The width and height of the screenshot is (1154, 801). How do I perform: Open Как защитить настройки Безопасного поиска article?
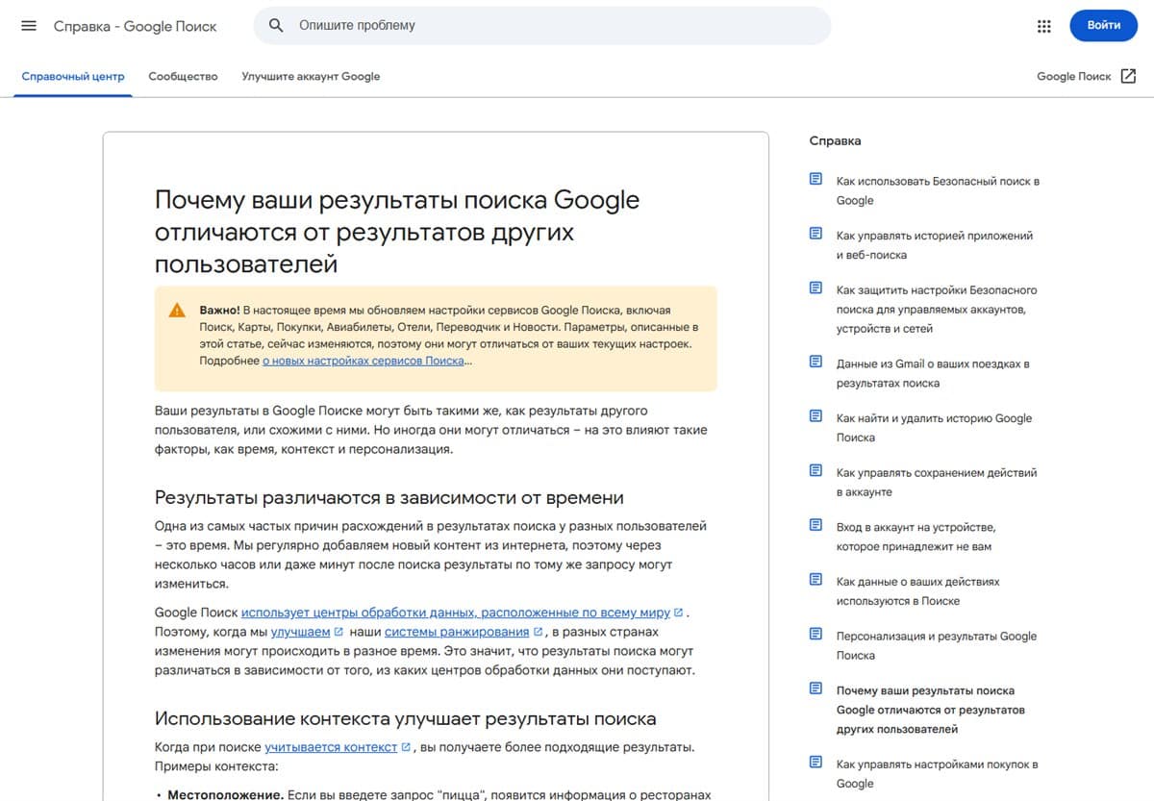pos(937,309)
